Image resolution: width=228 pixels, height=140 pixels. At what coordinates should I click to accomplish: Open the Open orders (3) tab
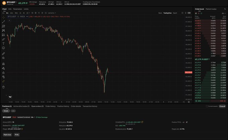37,106
